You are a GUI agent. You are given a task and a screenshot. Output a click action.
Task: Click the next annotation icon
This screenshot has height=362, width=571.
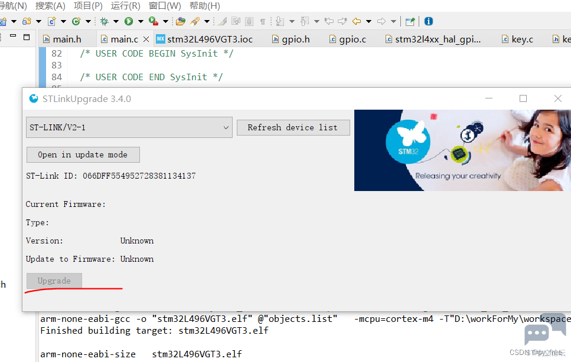click(280, 21)
